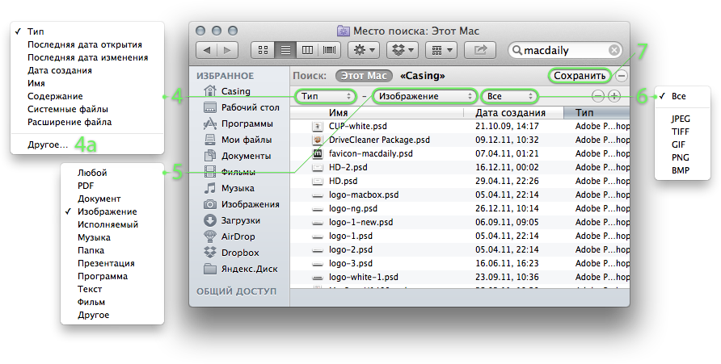
Task: Choose Другое… in the attribute menu
Action: click(x=48, y=144)
